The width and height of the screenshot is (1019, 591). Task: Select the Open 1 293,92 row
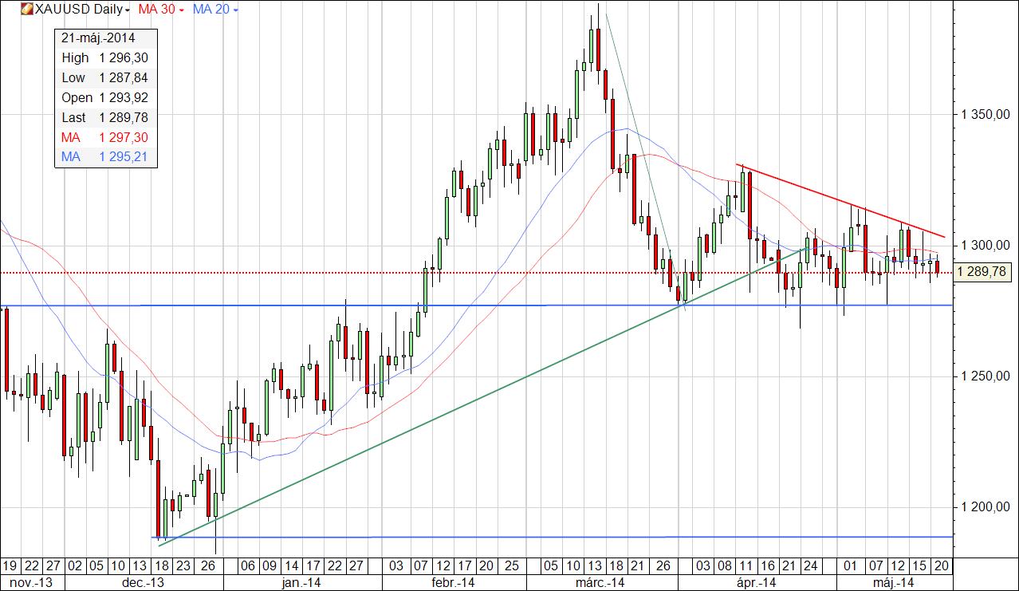(x=104, y=97)
